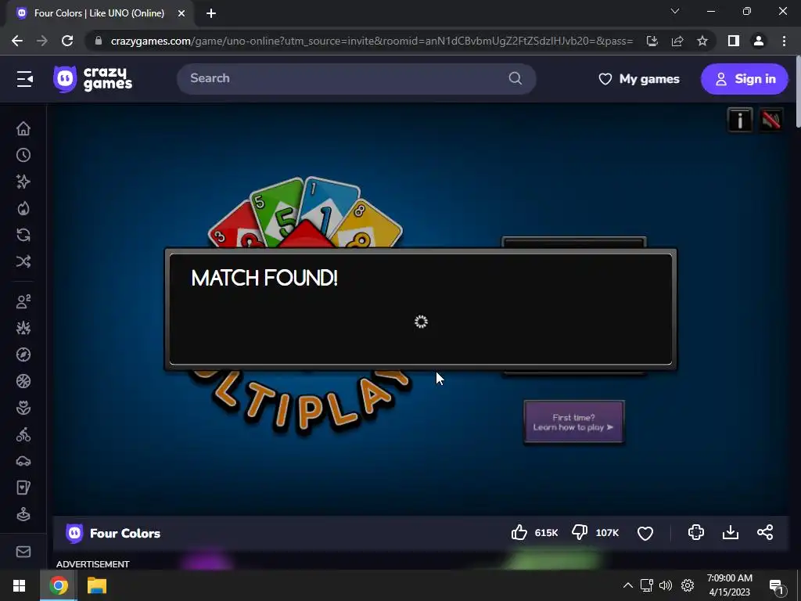Click First time? Learn how to play

(x=573, y=422)
